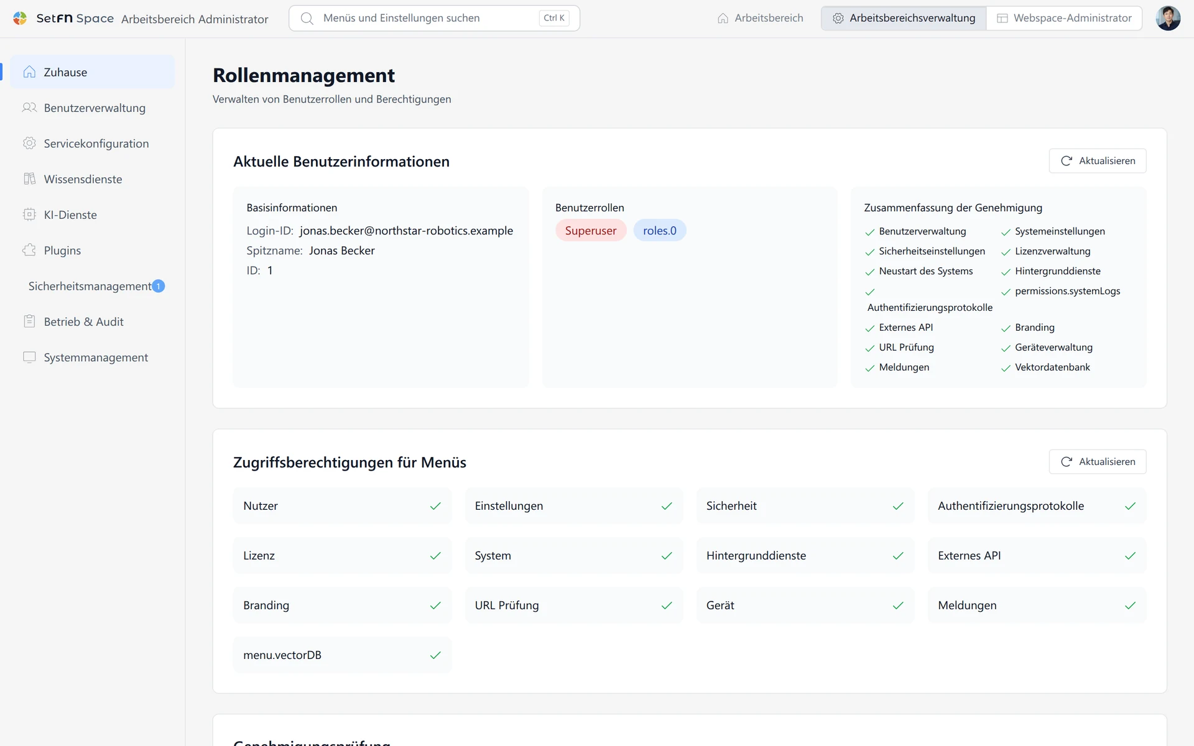Click the Superuser role tag
Screen dimensions: 1194x746
[x=591, y=231]
